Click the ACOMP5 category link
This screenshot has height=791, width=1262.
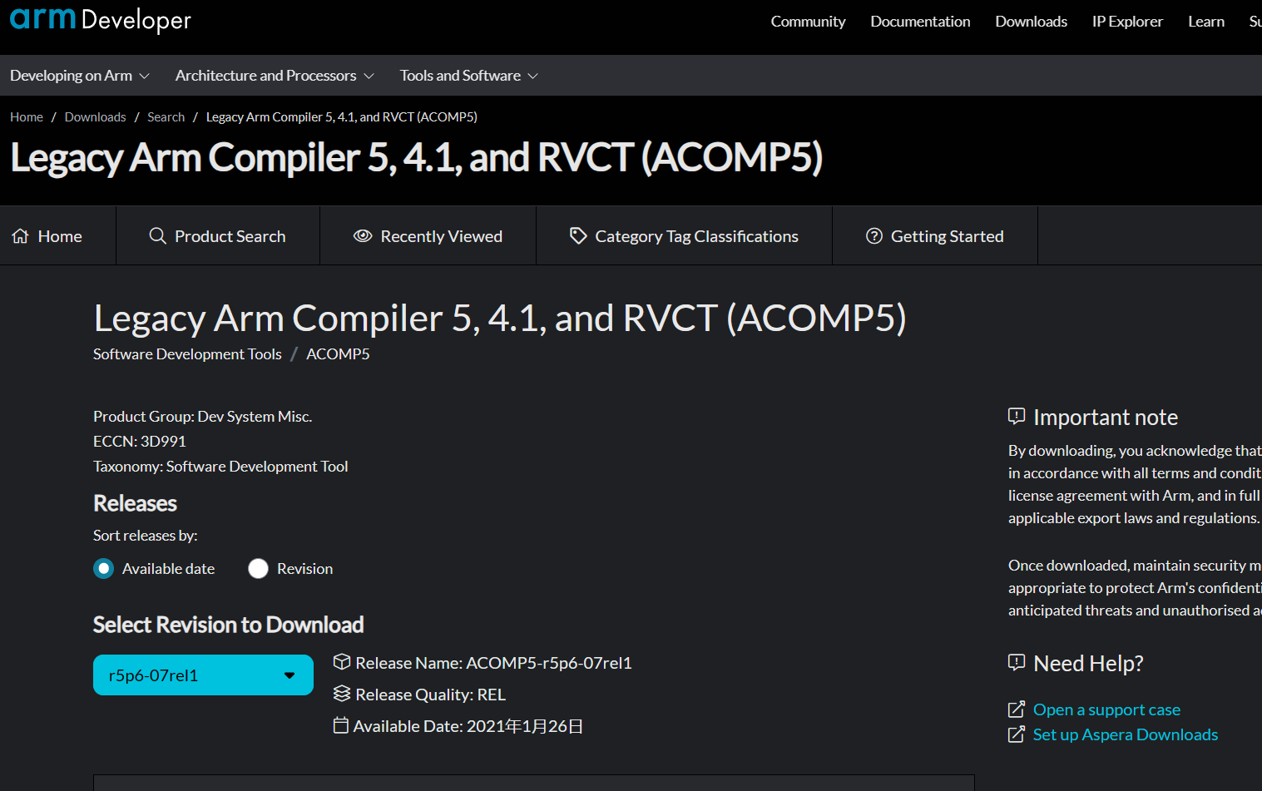[338, 354]
